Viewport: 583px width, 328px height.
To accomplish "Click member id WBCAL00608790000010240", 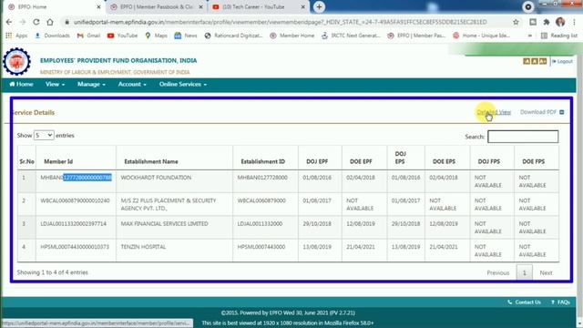I will 75,200.
